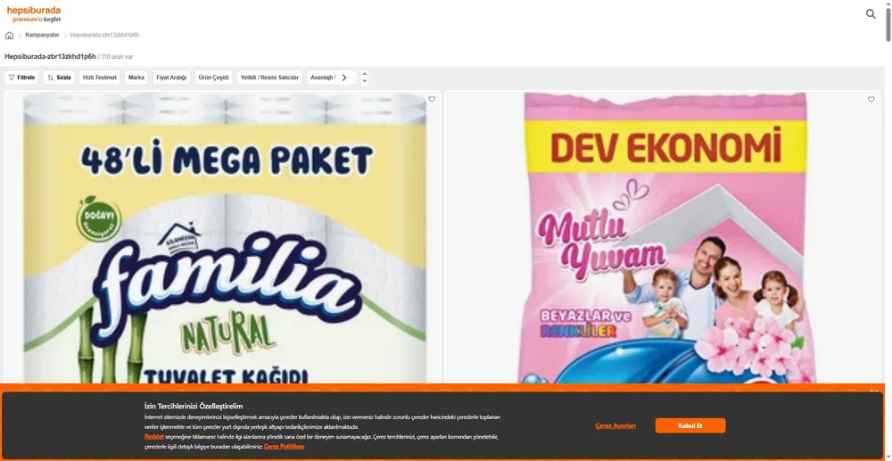This screenshot has height=461, width=892.
Task: Select the partially hidden Avantajlı filter chip
Action: (321, 78)
